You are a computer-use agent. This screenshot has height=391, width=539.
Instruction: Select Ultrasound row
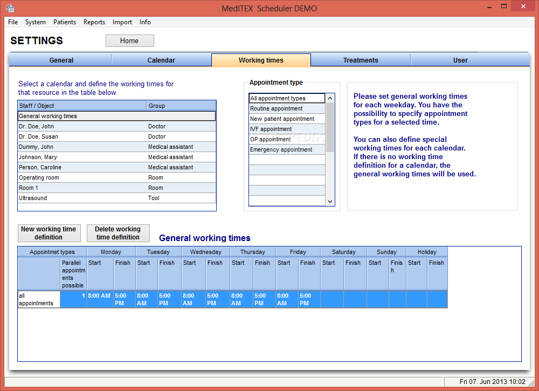[116, 198]
